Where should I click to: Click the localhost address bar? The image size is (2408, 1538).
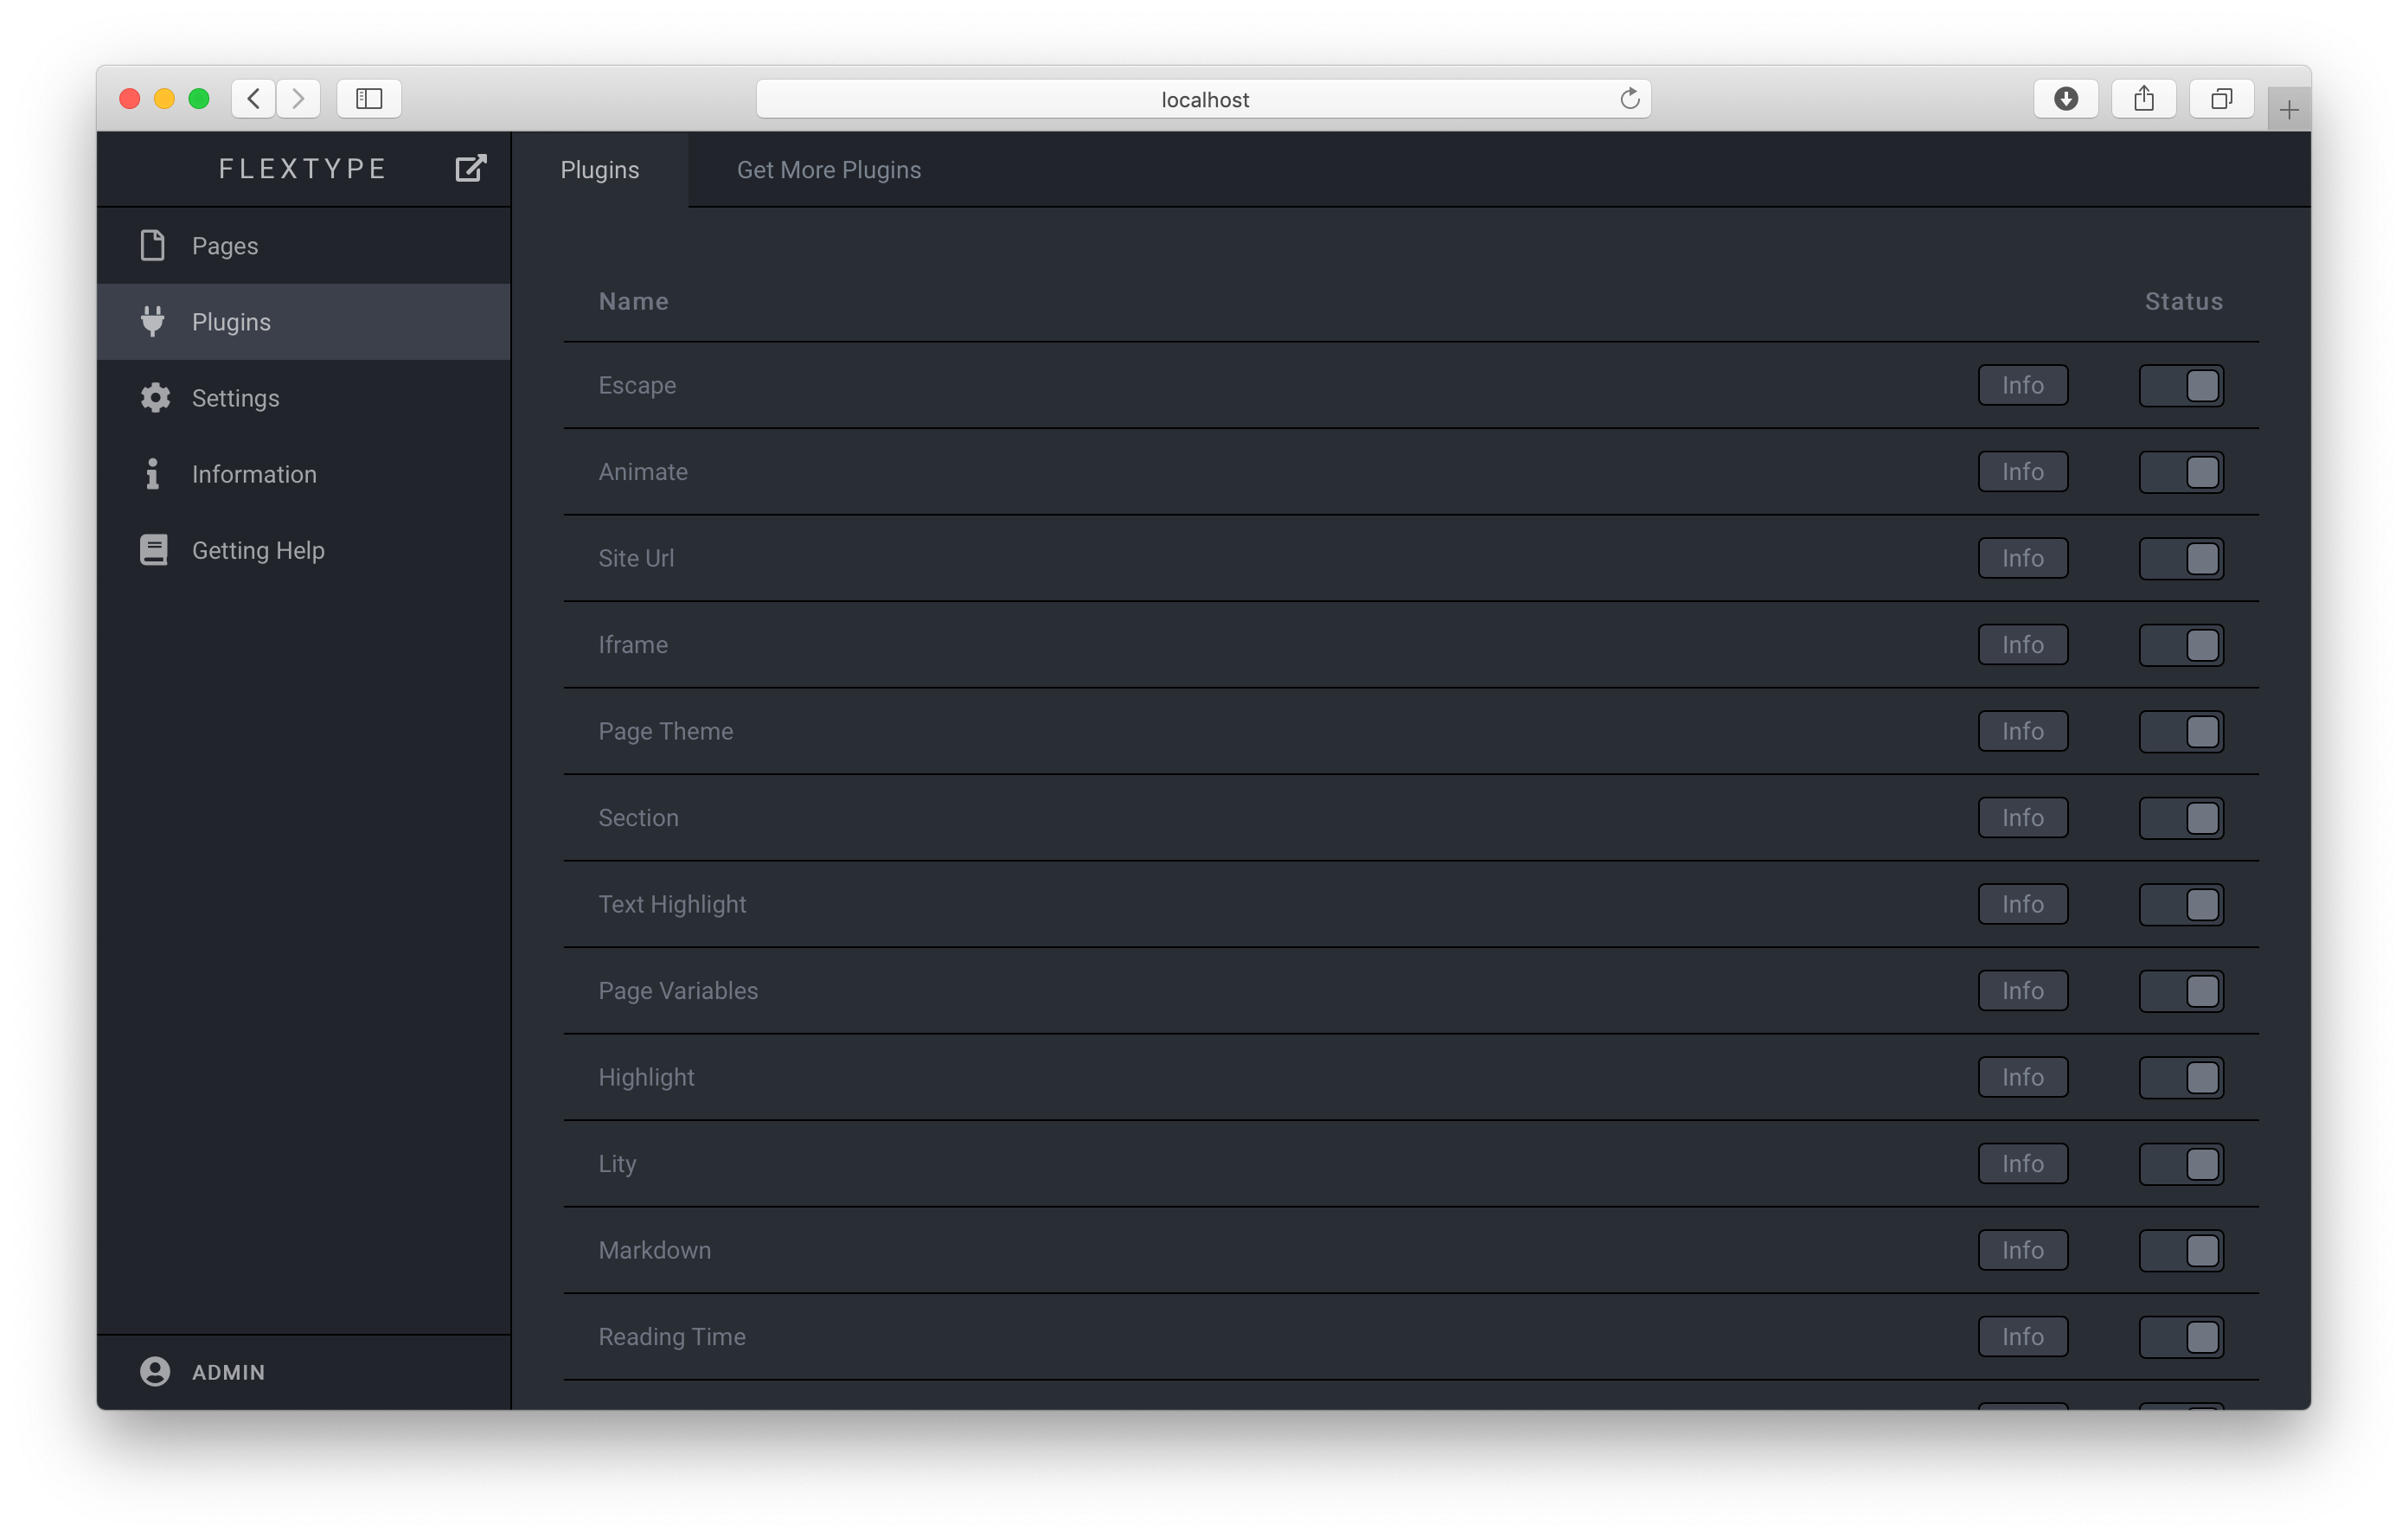point(1203,99)
